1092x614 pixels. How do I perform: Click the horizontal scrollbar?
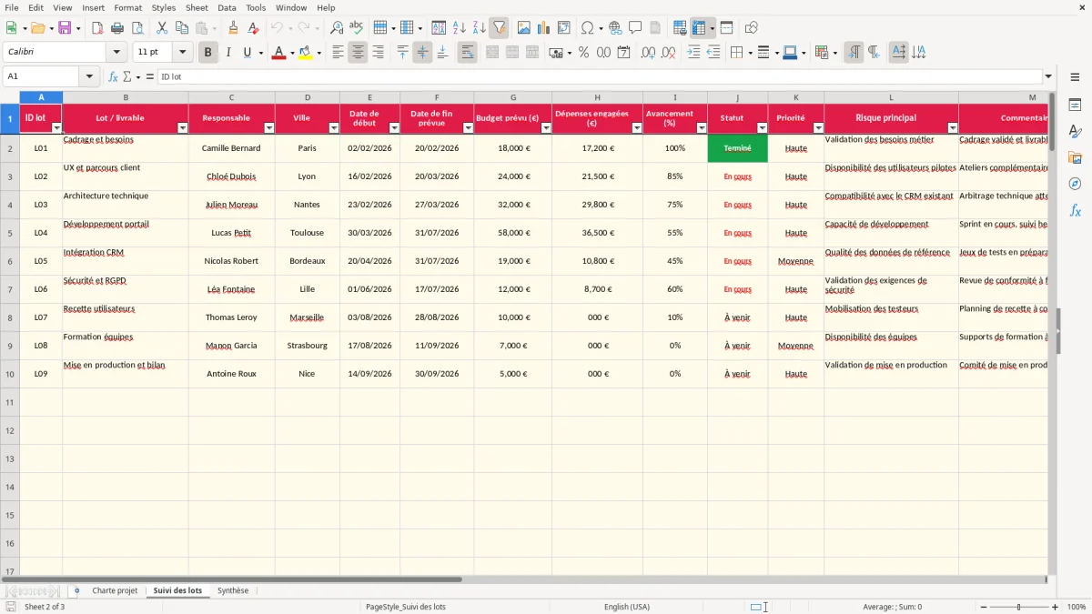[525, 579]
